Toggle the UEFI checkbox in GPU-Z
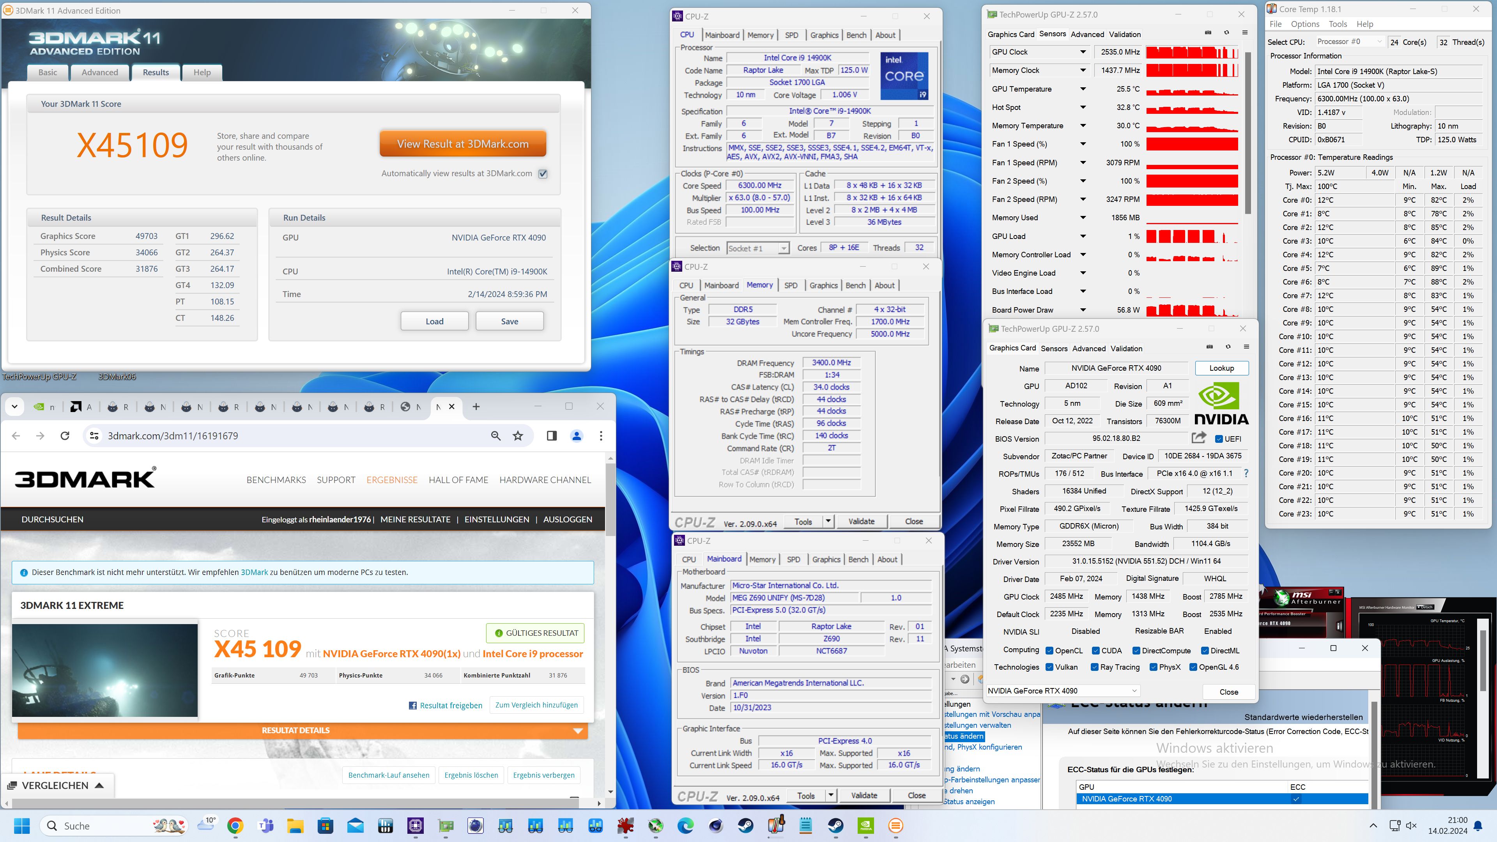Viewport: 1497px width, 842px height. 1219,439
